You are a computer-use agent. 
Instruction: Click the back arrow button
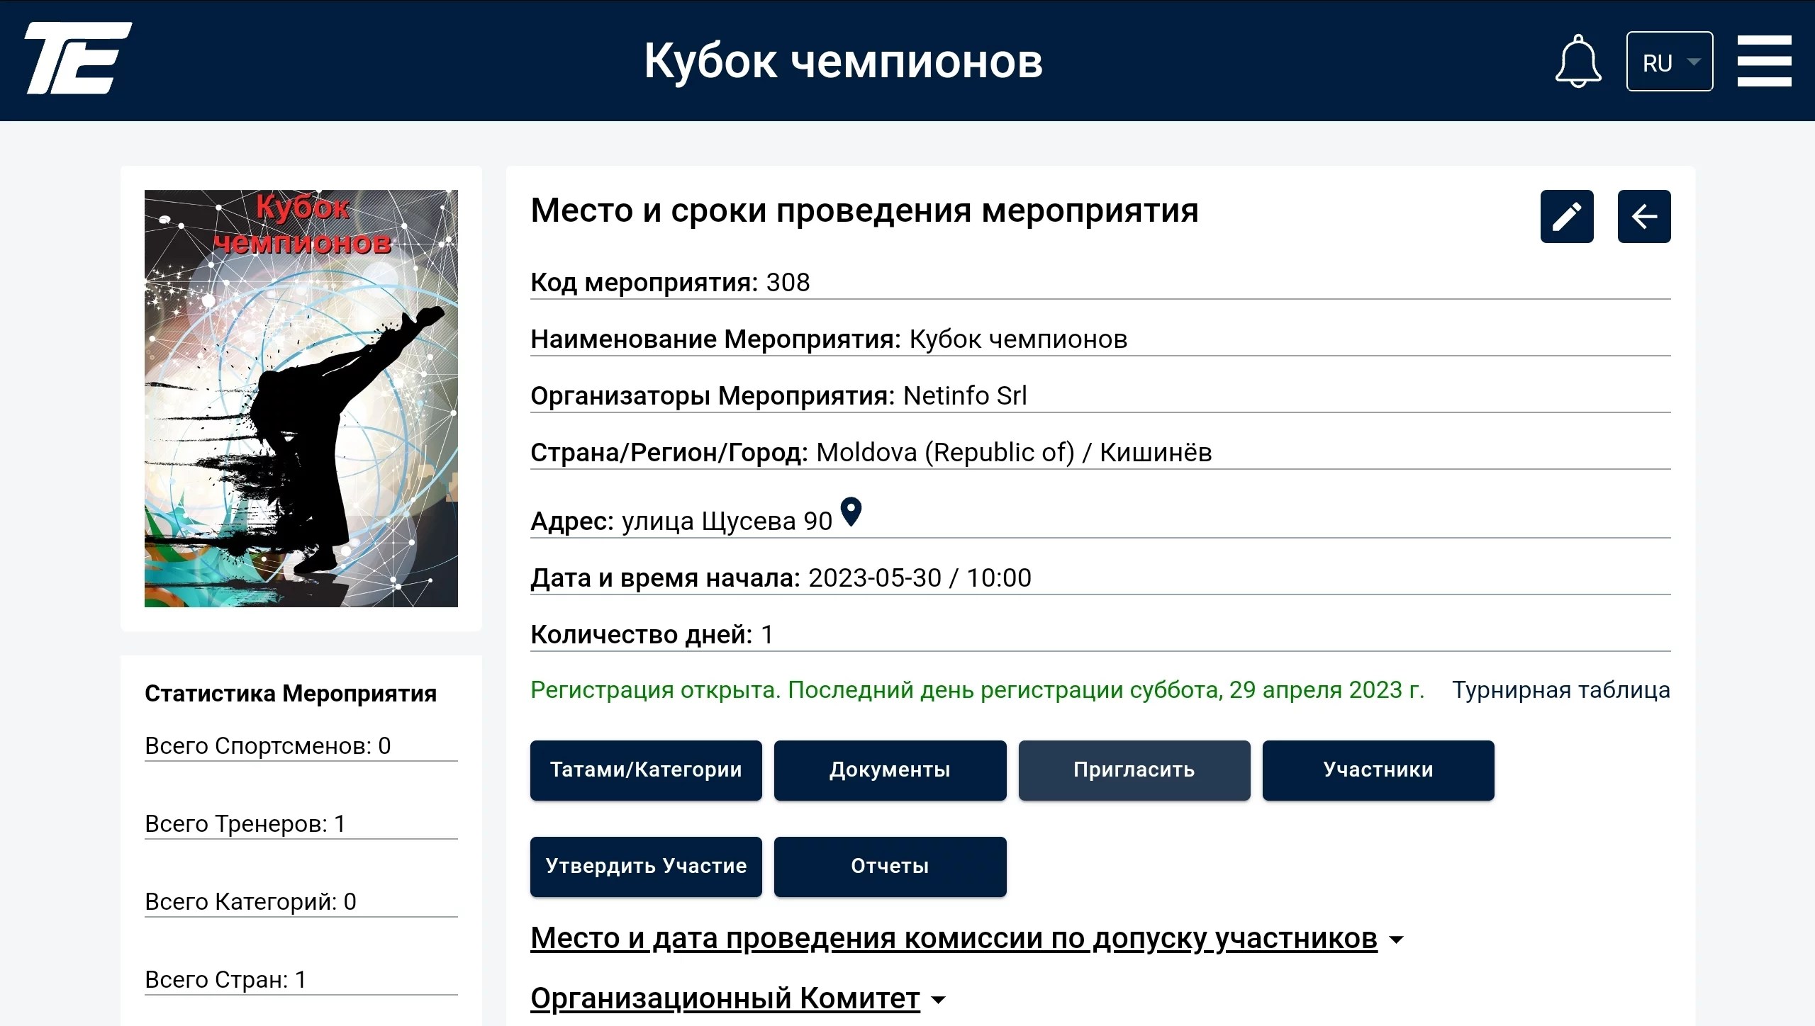click(x=1644, y=216)
